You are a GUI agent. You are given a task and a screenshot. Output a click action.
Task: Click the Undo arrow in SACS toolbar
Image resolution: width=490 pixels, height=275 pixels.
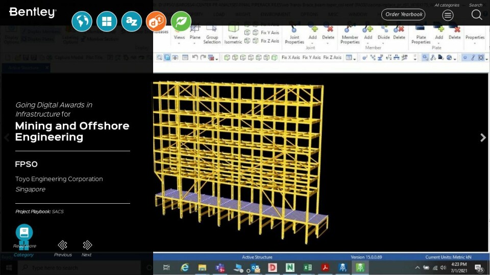tap(195, 58)
